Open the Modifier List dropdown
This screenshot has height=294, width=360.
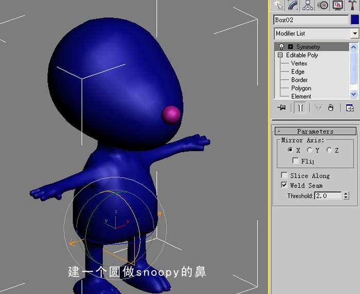coord(355,33)
